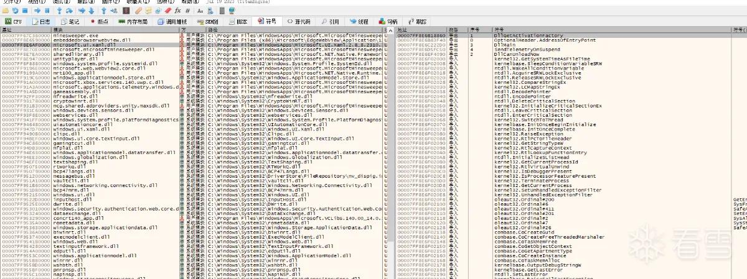Click the Aa string search icon
The width and height of the screenshot is (747, 279).
click(200, 11)
